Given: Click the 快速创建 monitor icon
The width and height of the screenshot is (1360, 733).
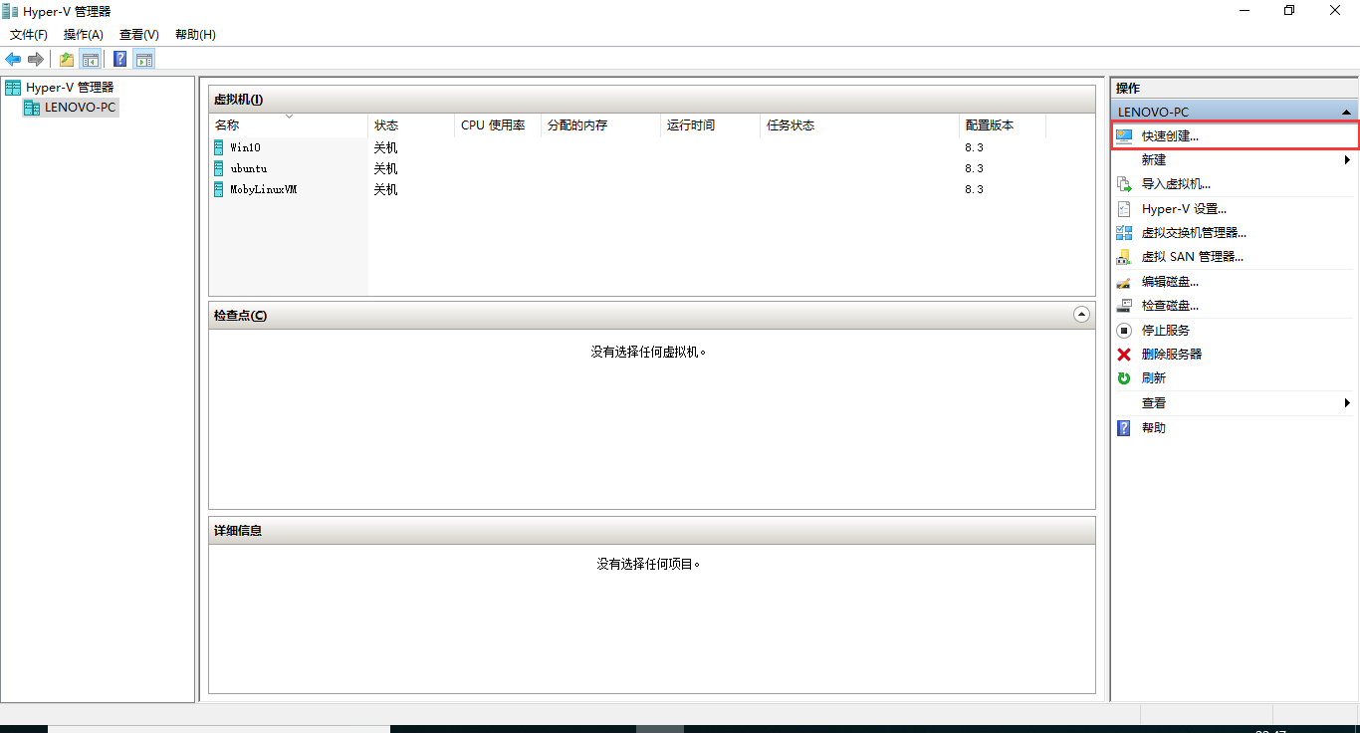Looking at the screenshot, I should pos(1124,136).
